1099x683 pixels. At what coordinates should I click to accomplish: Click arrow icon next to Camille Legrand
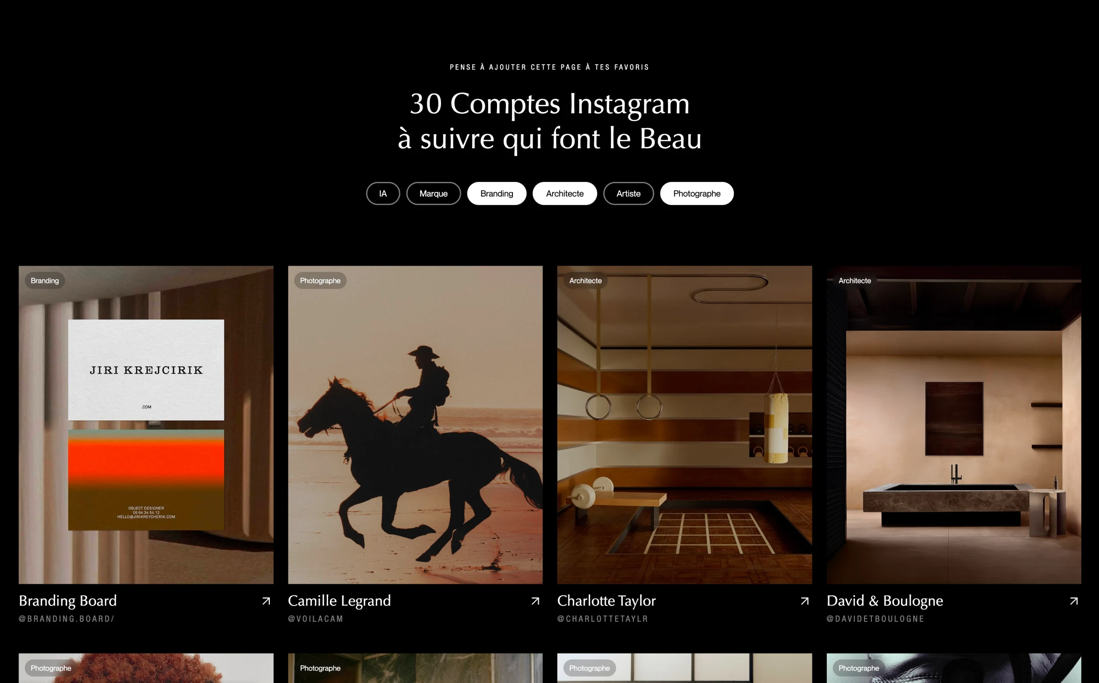point(535,601)
